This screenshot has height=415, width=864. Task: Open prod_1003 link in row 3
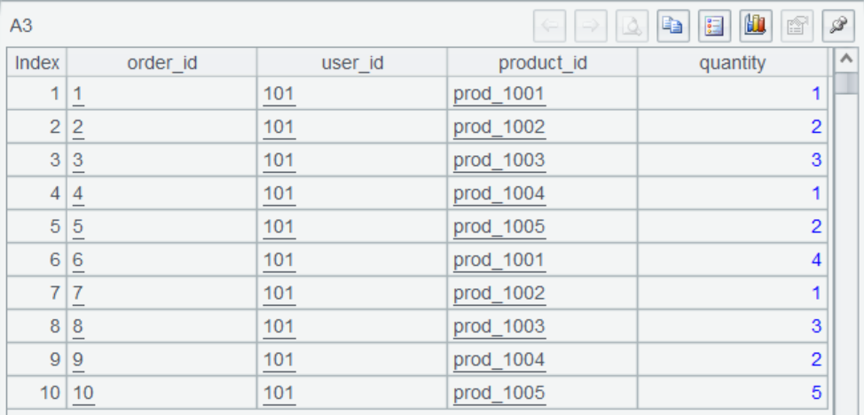pyautogui.click(x=499, y=161)
